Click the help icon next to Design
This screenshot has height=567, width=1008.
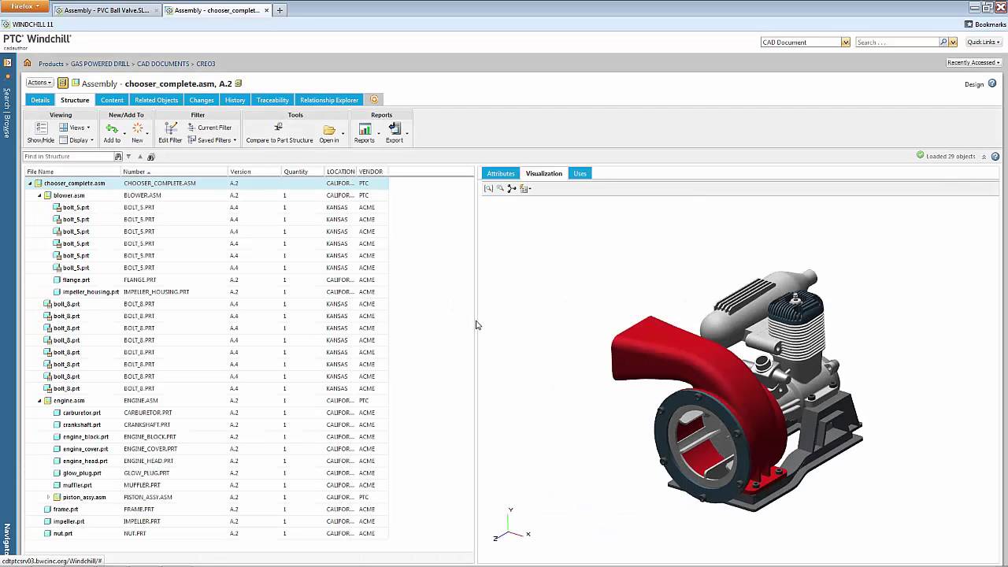tap(992, 83)
